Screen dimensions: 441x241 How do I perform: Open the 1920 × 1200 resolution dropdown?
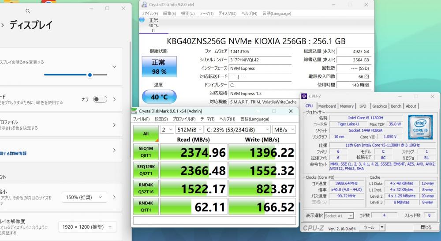[x=87, y=227]
